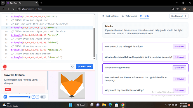The image size is (193, 108).
Task: Reveal 'Why aren't my coordinates working?' hint
Action: coord(179,90)
